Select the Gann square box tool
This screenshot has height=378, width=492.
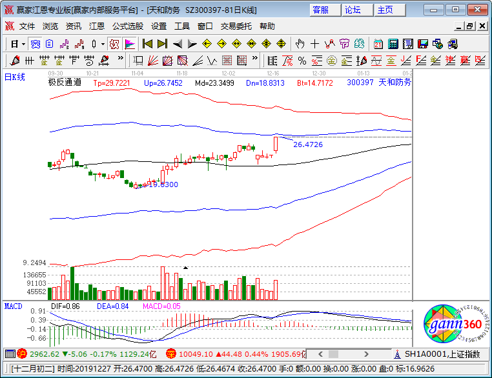point(168,60)
